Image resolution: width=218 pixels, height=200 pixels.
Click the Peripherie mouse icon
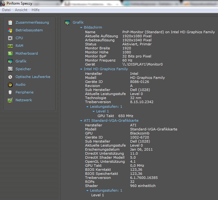[10, 92]
